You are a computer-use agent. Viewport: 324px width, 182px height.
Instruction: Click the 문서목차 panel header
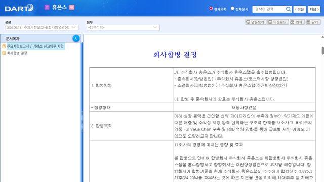(x=40, y=38)
